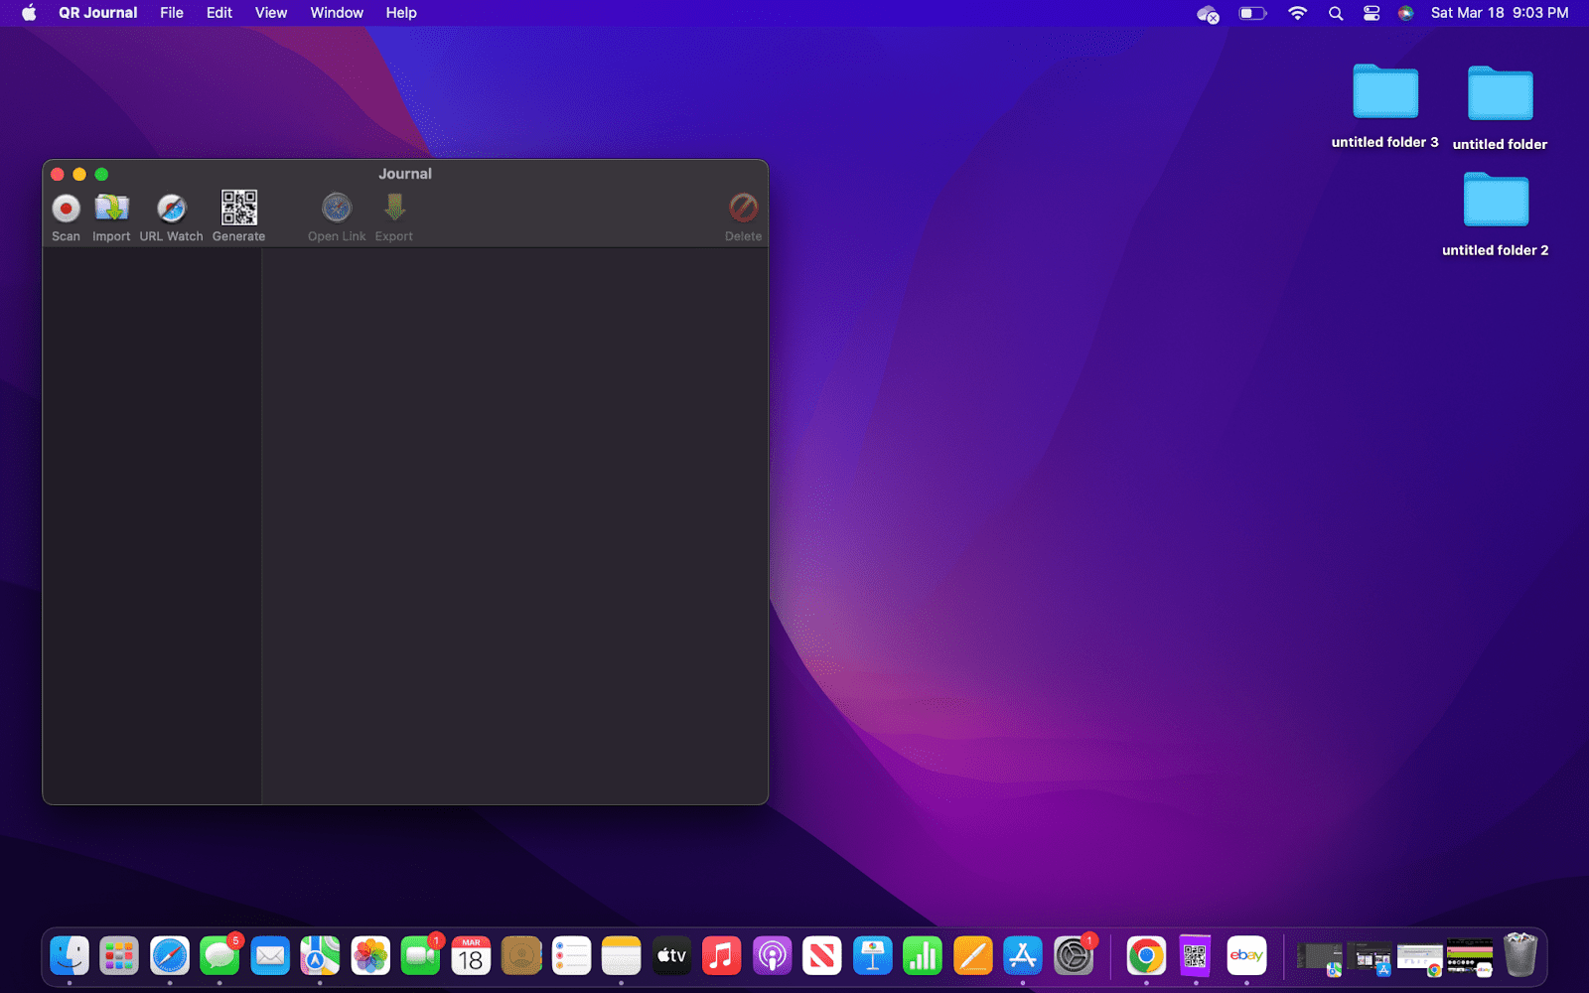Open Maps from the Dock
Screen dimensions: 1589x993
click(x=320, y=956)
